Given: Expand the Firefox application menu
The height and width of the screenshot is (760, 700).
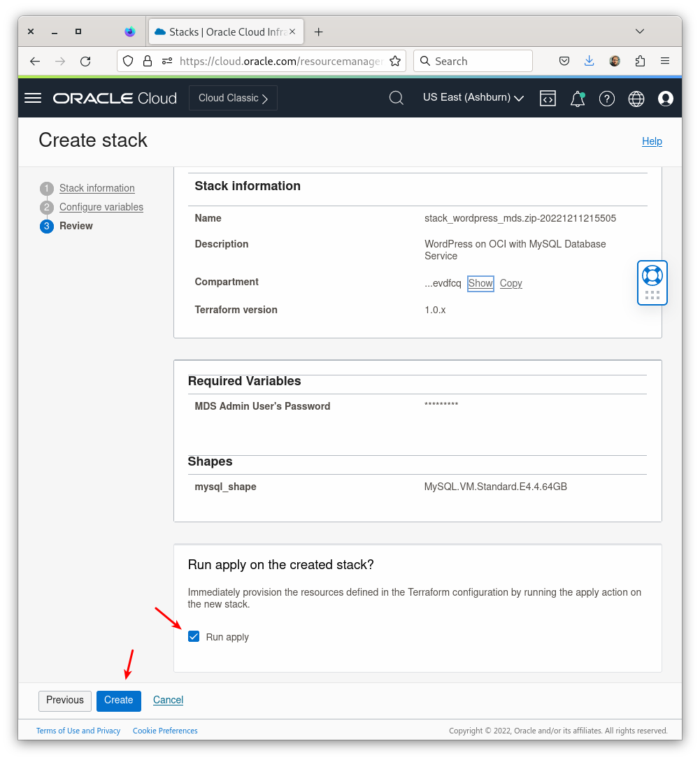Looking at the screenshot, I should click(x=664, y=61).
